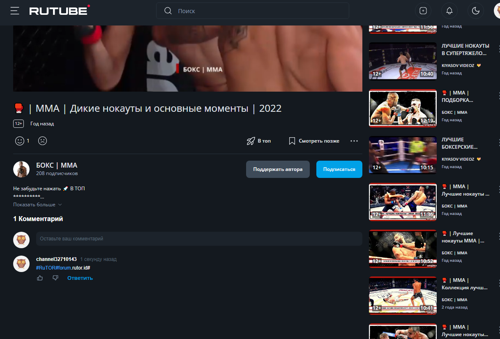Click the 1 Комментарий heading
The height and width of the screenshot is (339, 500).
click(x=38, y=219)
